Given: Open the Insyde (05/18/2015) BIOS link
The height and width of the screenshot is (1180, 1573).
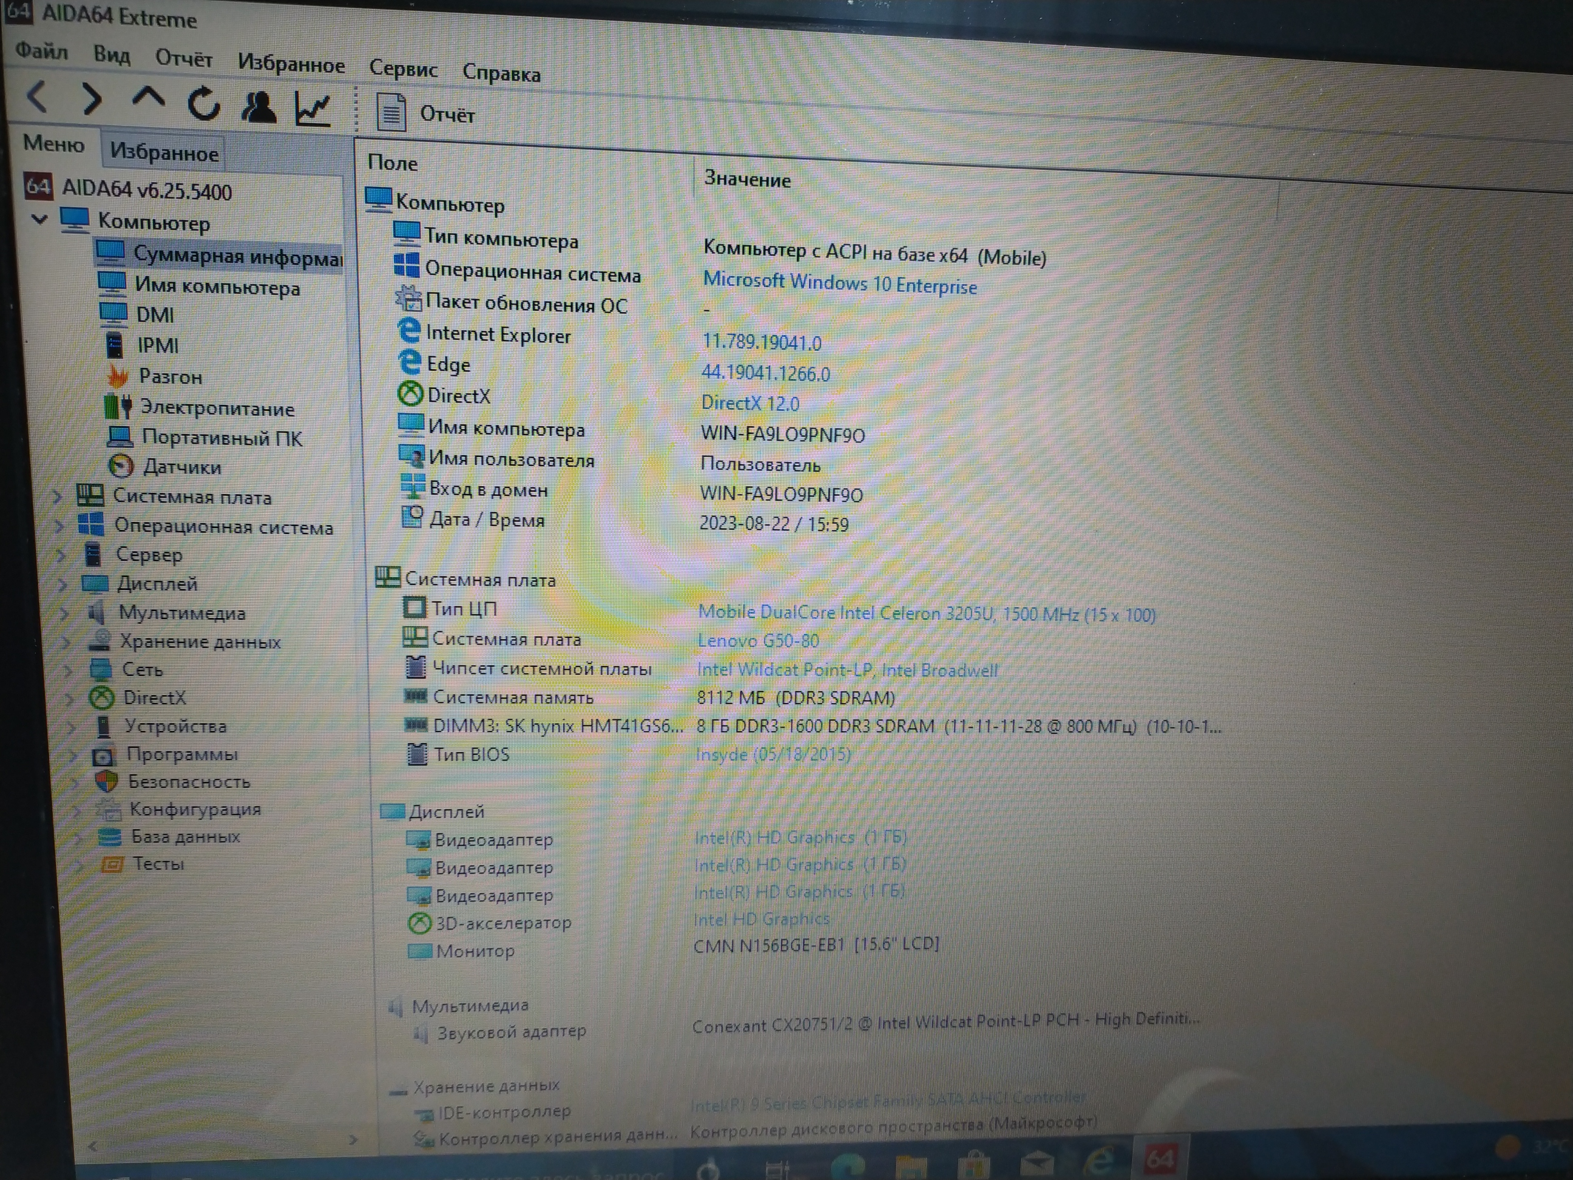Looking at the screenshot, I should click(x=773, y=754).
